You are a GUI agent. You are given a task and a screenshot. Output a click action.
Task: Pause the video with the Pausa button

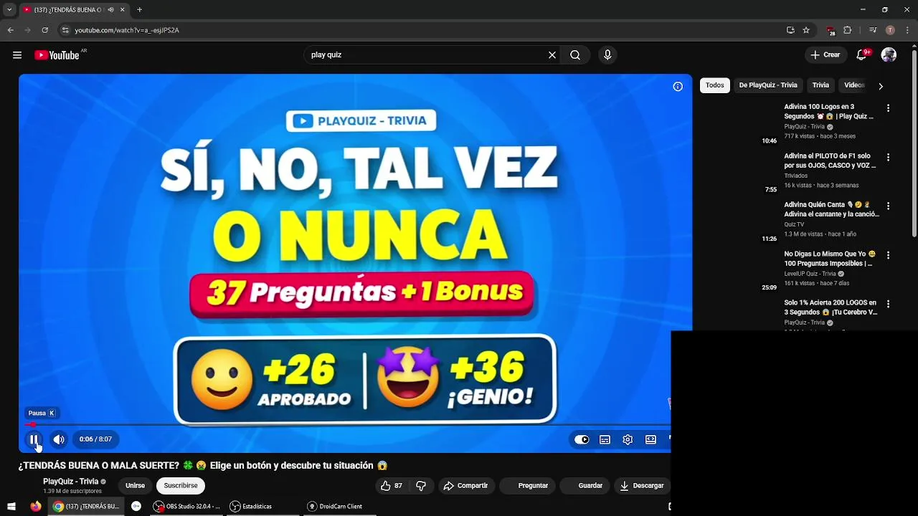click(34, 439)
